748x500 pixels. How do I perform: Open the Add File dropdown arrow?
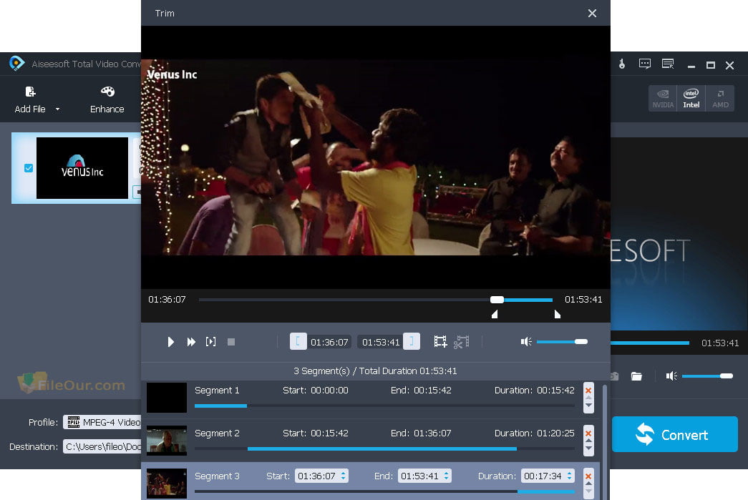pos(58,109)
